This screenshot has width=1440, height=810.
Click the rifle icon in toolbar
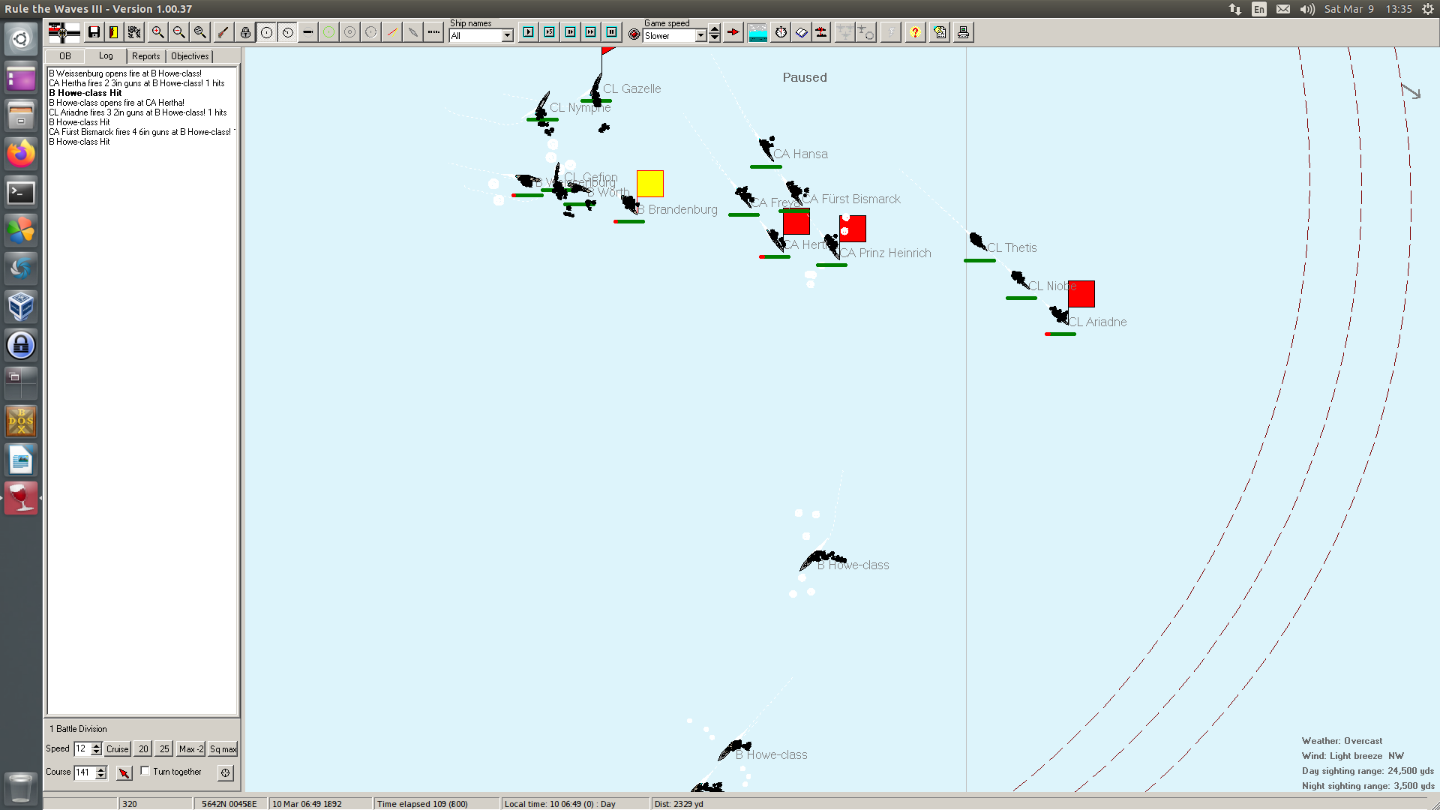(223, 32)
